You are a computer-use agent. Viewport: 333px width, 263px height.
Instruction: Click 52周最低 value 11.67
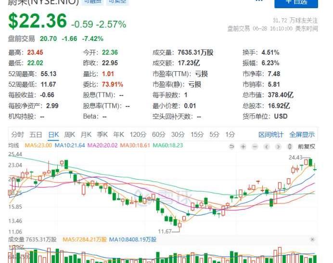coord(48,84)
